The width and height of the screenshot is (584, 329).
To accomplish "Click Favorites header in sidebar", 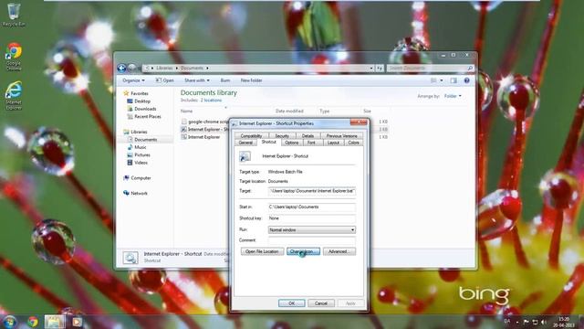I will (x=140, y=93).
